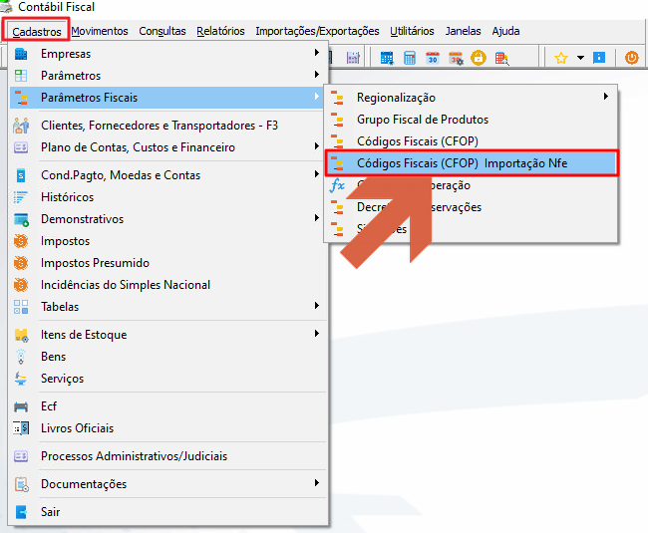Click the blue calendar toolbar icon
This screenshot has width=648, height=533.
[387, 58]
